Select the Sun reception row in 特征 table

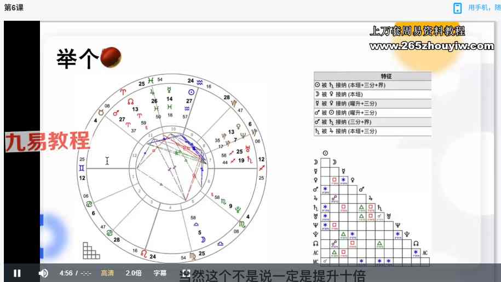[372, 85]
